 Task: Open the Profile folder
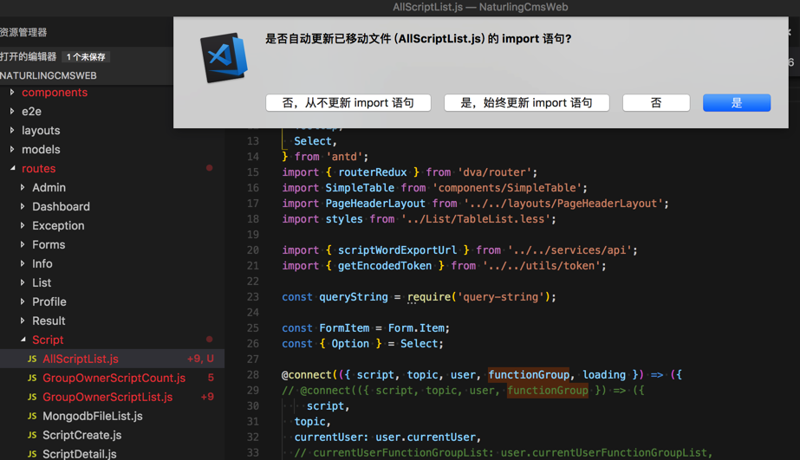coord(49,302)
